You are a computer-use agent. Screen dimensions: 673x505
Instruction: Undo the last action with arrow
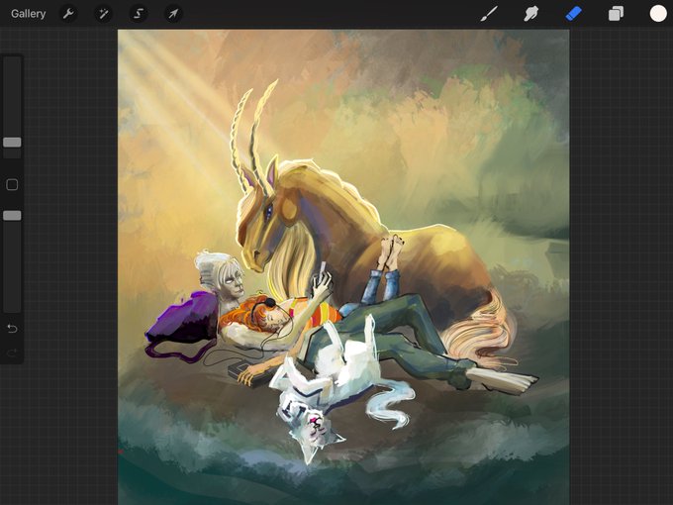[12, 329]
